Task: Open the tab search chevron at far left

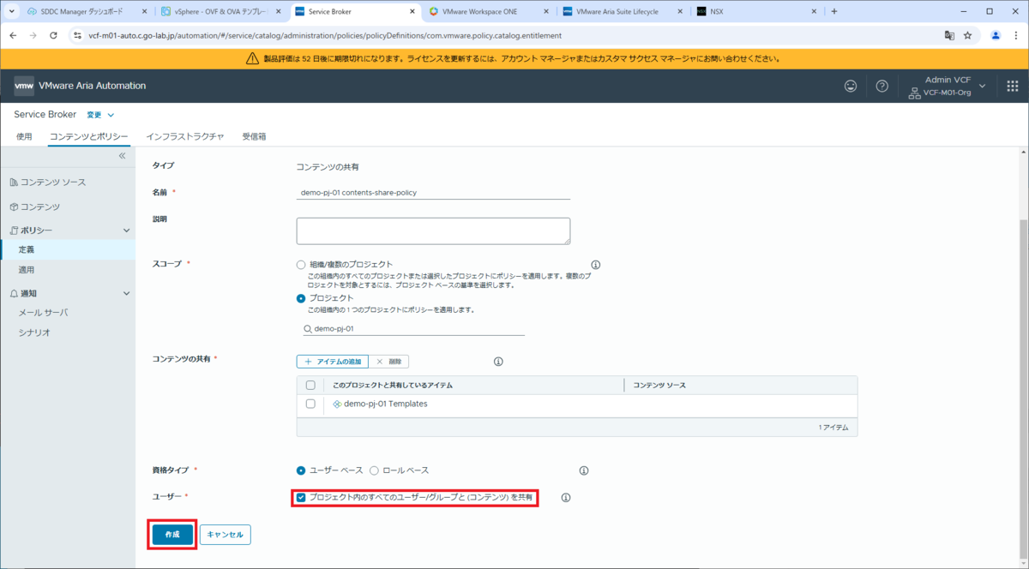Action: point(11,11)
